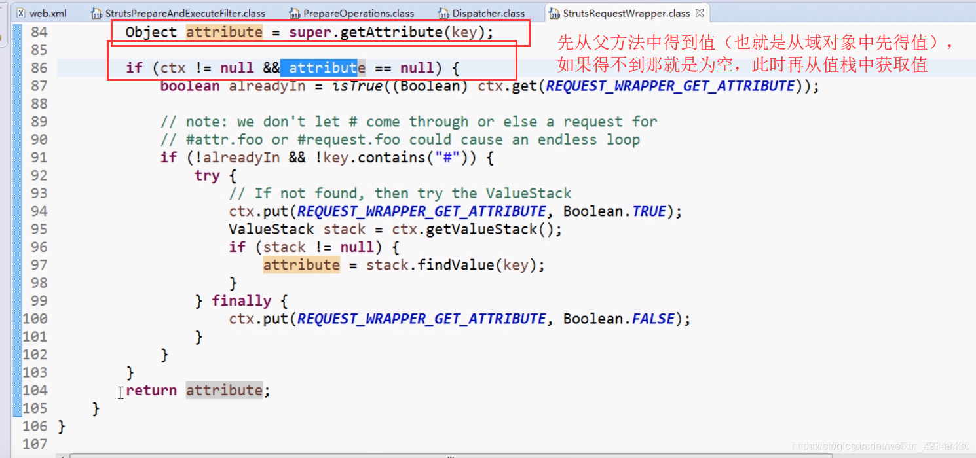Click highlighted 'attribute' in the return statement
Screen dimensions: 976x458
(x=224, y=390)
